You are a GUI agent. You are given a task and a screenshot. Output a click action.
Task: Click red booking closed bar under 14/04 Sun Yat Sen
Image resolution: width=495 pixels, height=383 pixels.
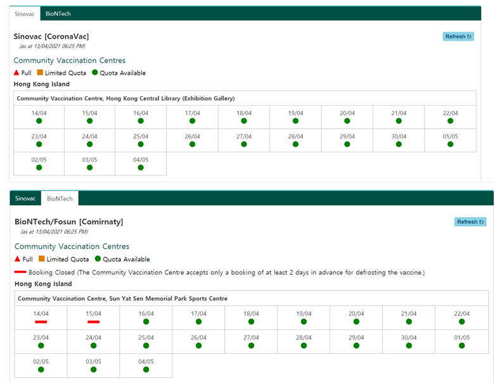pyautogui.click(x=41, y=322)
